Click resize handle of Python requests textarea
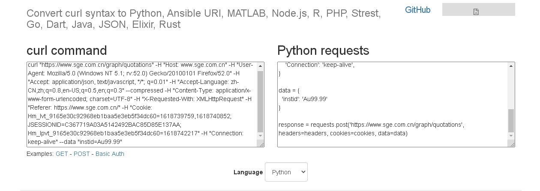 [511, 144]
